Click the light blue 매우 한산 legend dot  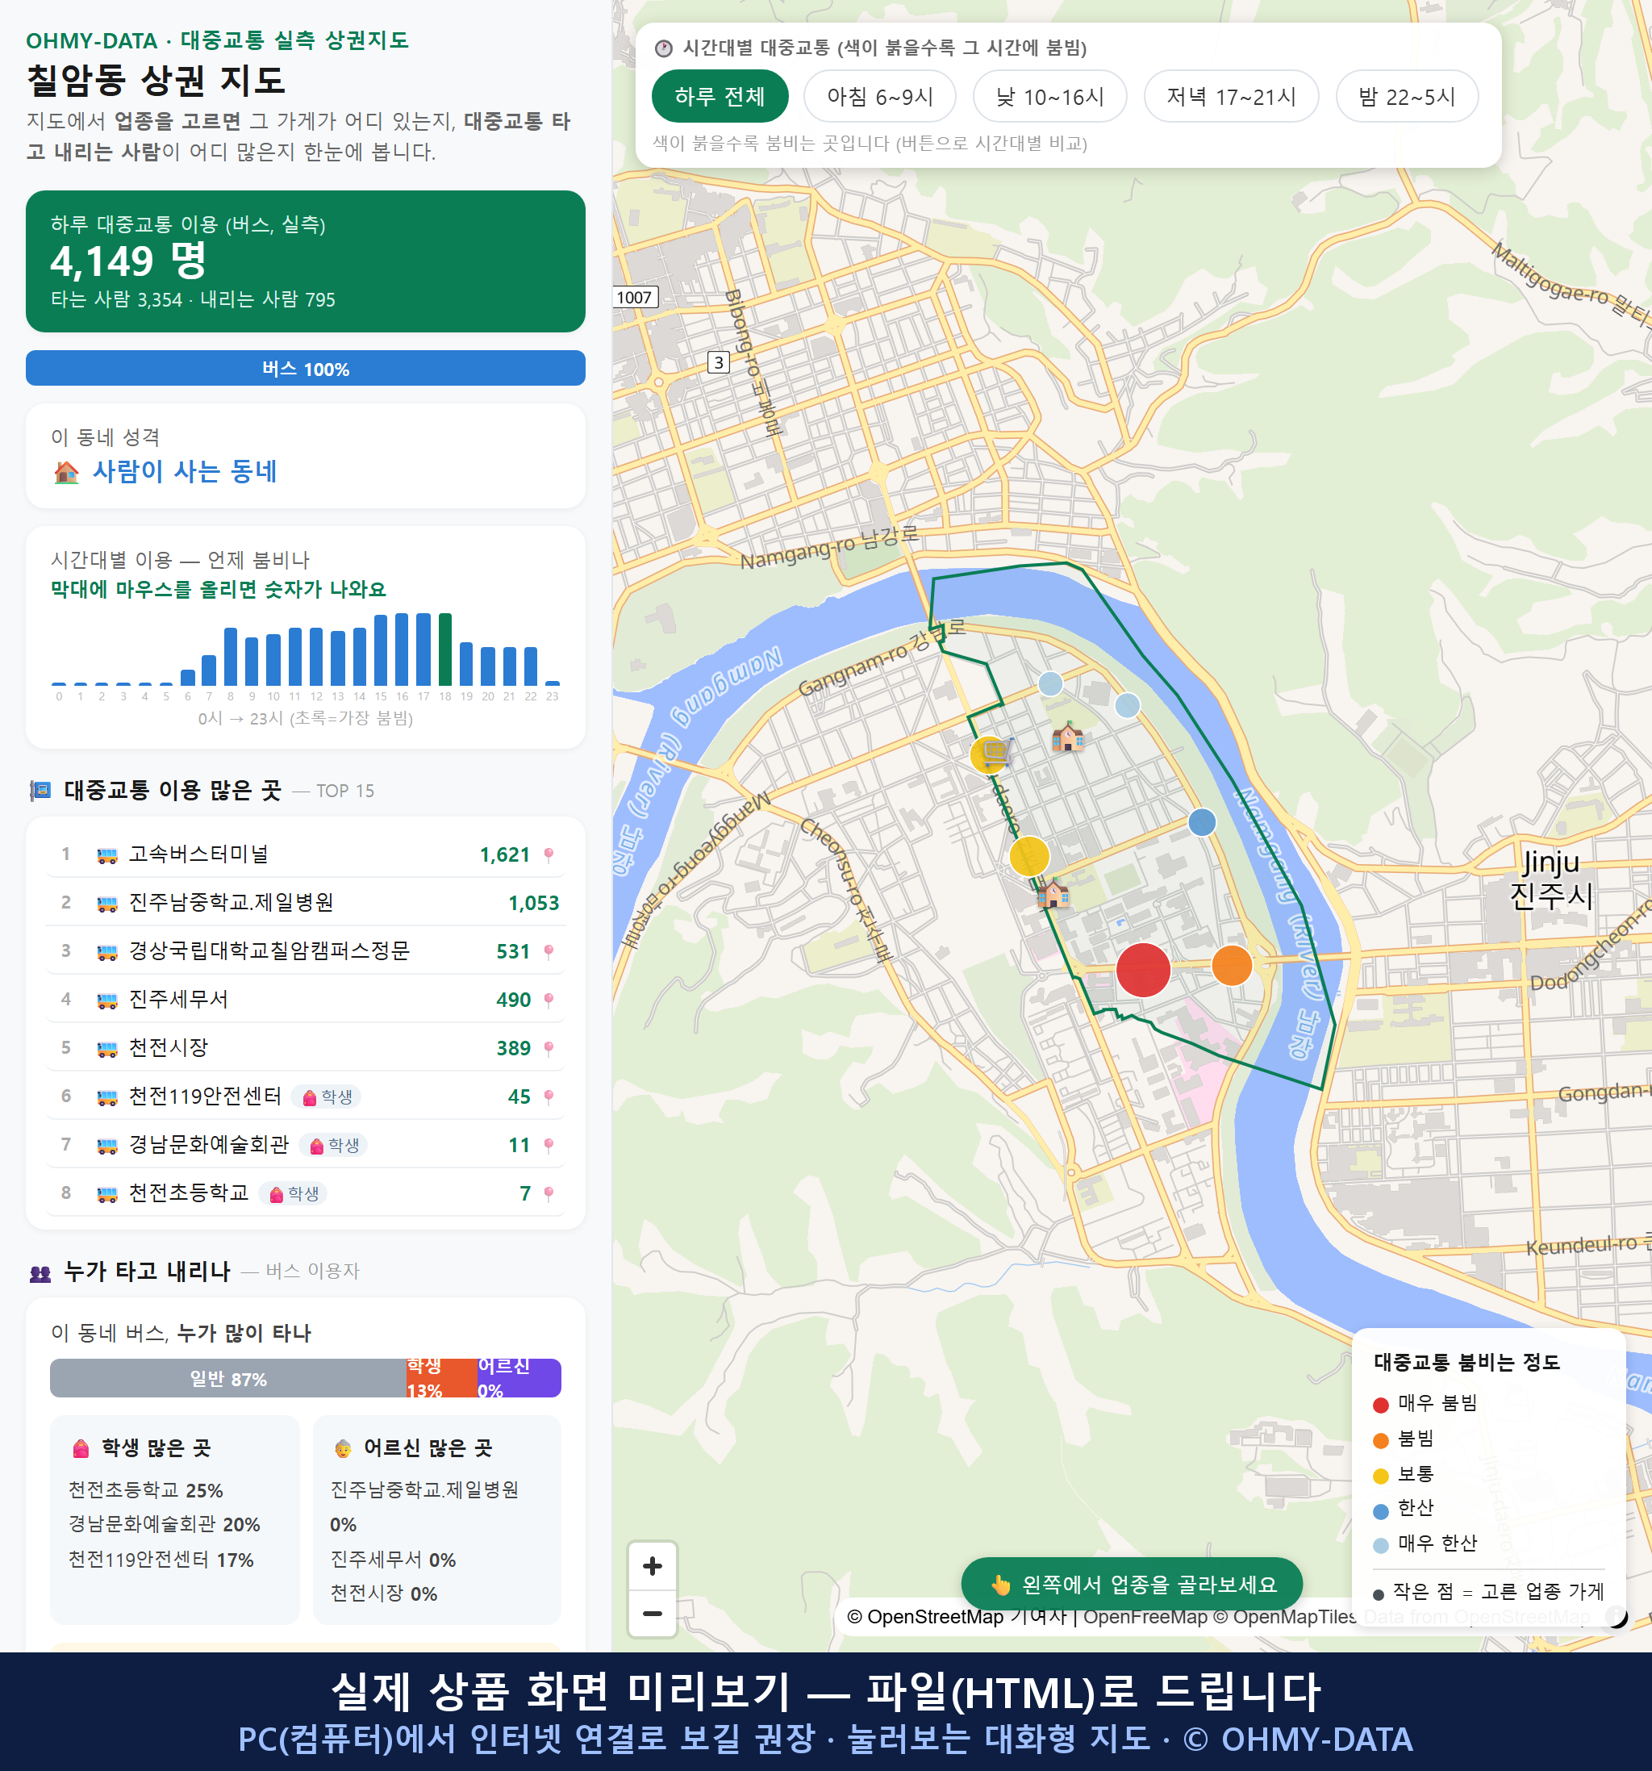click(x=1381, y=1546)
